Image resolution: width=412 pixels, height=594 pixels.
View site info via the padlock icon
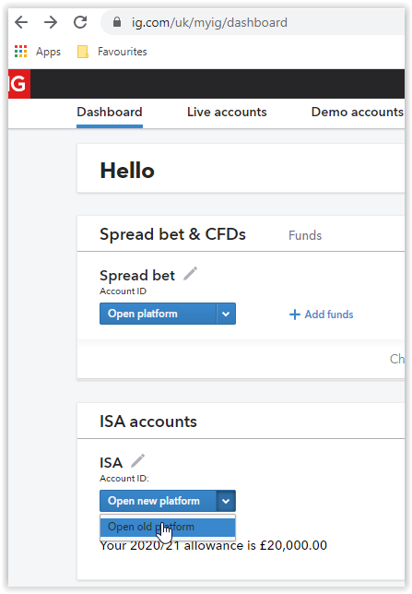click(117, 22)
